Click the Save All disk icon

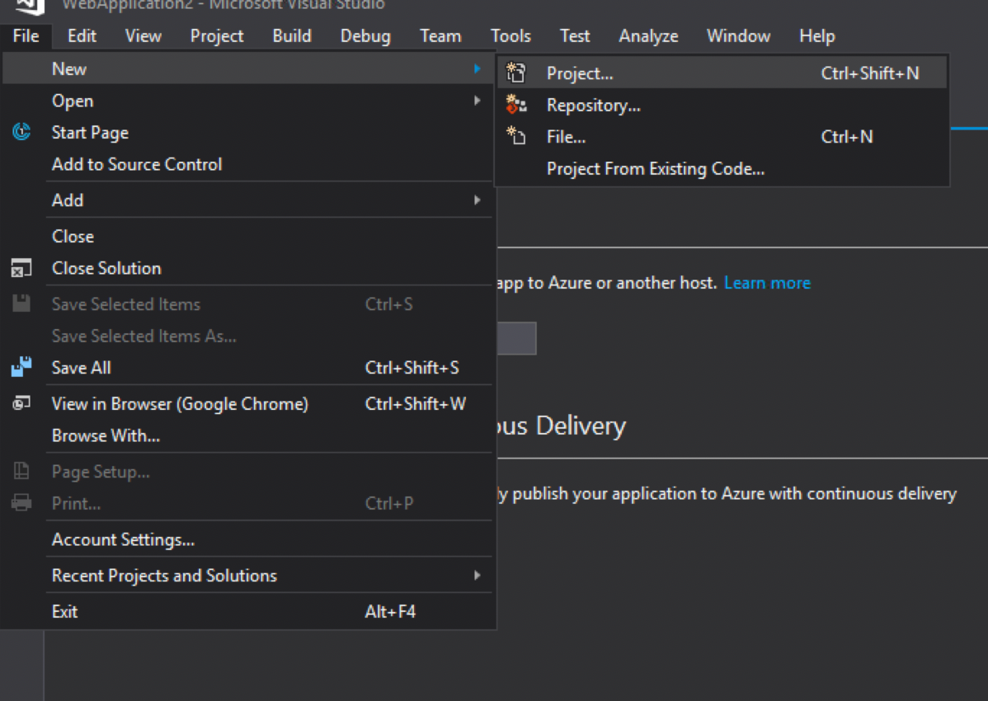(x=21, y=368)
